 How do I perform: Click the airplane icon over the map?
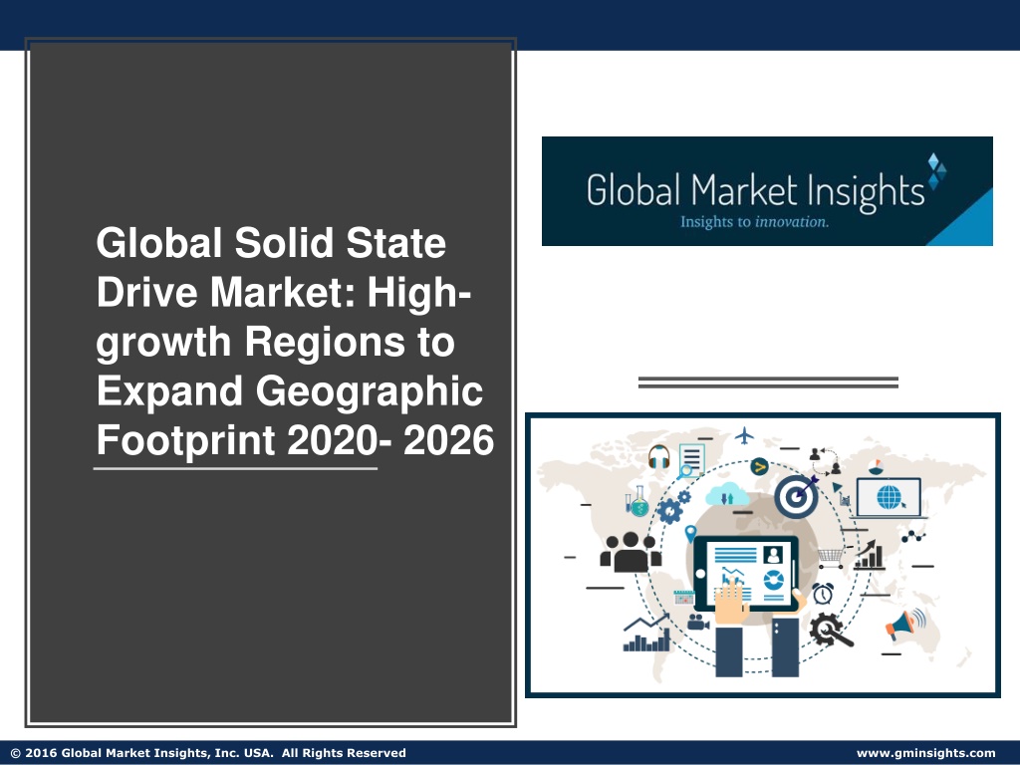744,435
